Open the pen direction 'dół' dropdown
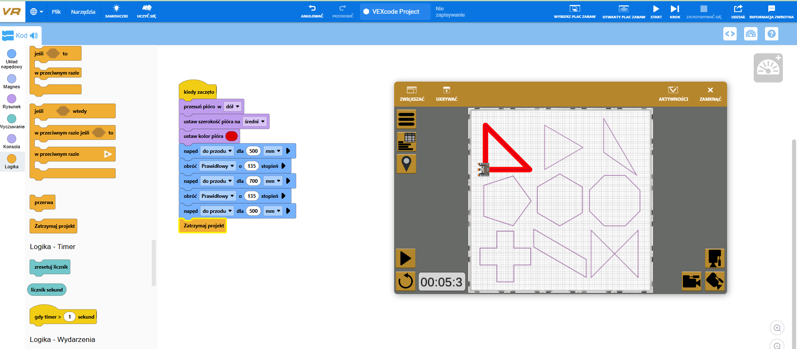The width and height of the screenshot is (797, 349). tap(232, 107)
